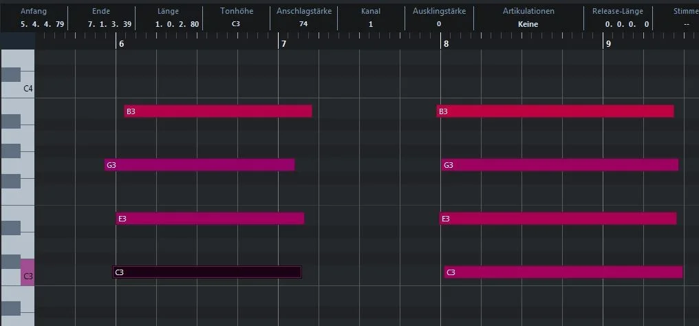Click the Anschlagstärke label
699x326 pixels.
coord(304,12)
